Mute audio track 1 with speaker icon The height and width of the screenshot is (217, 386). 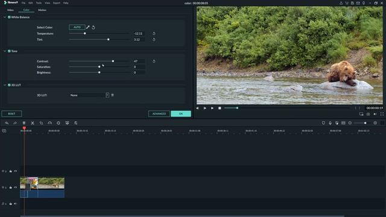pyautogui.click(x=16, y=204)
